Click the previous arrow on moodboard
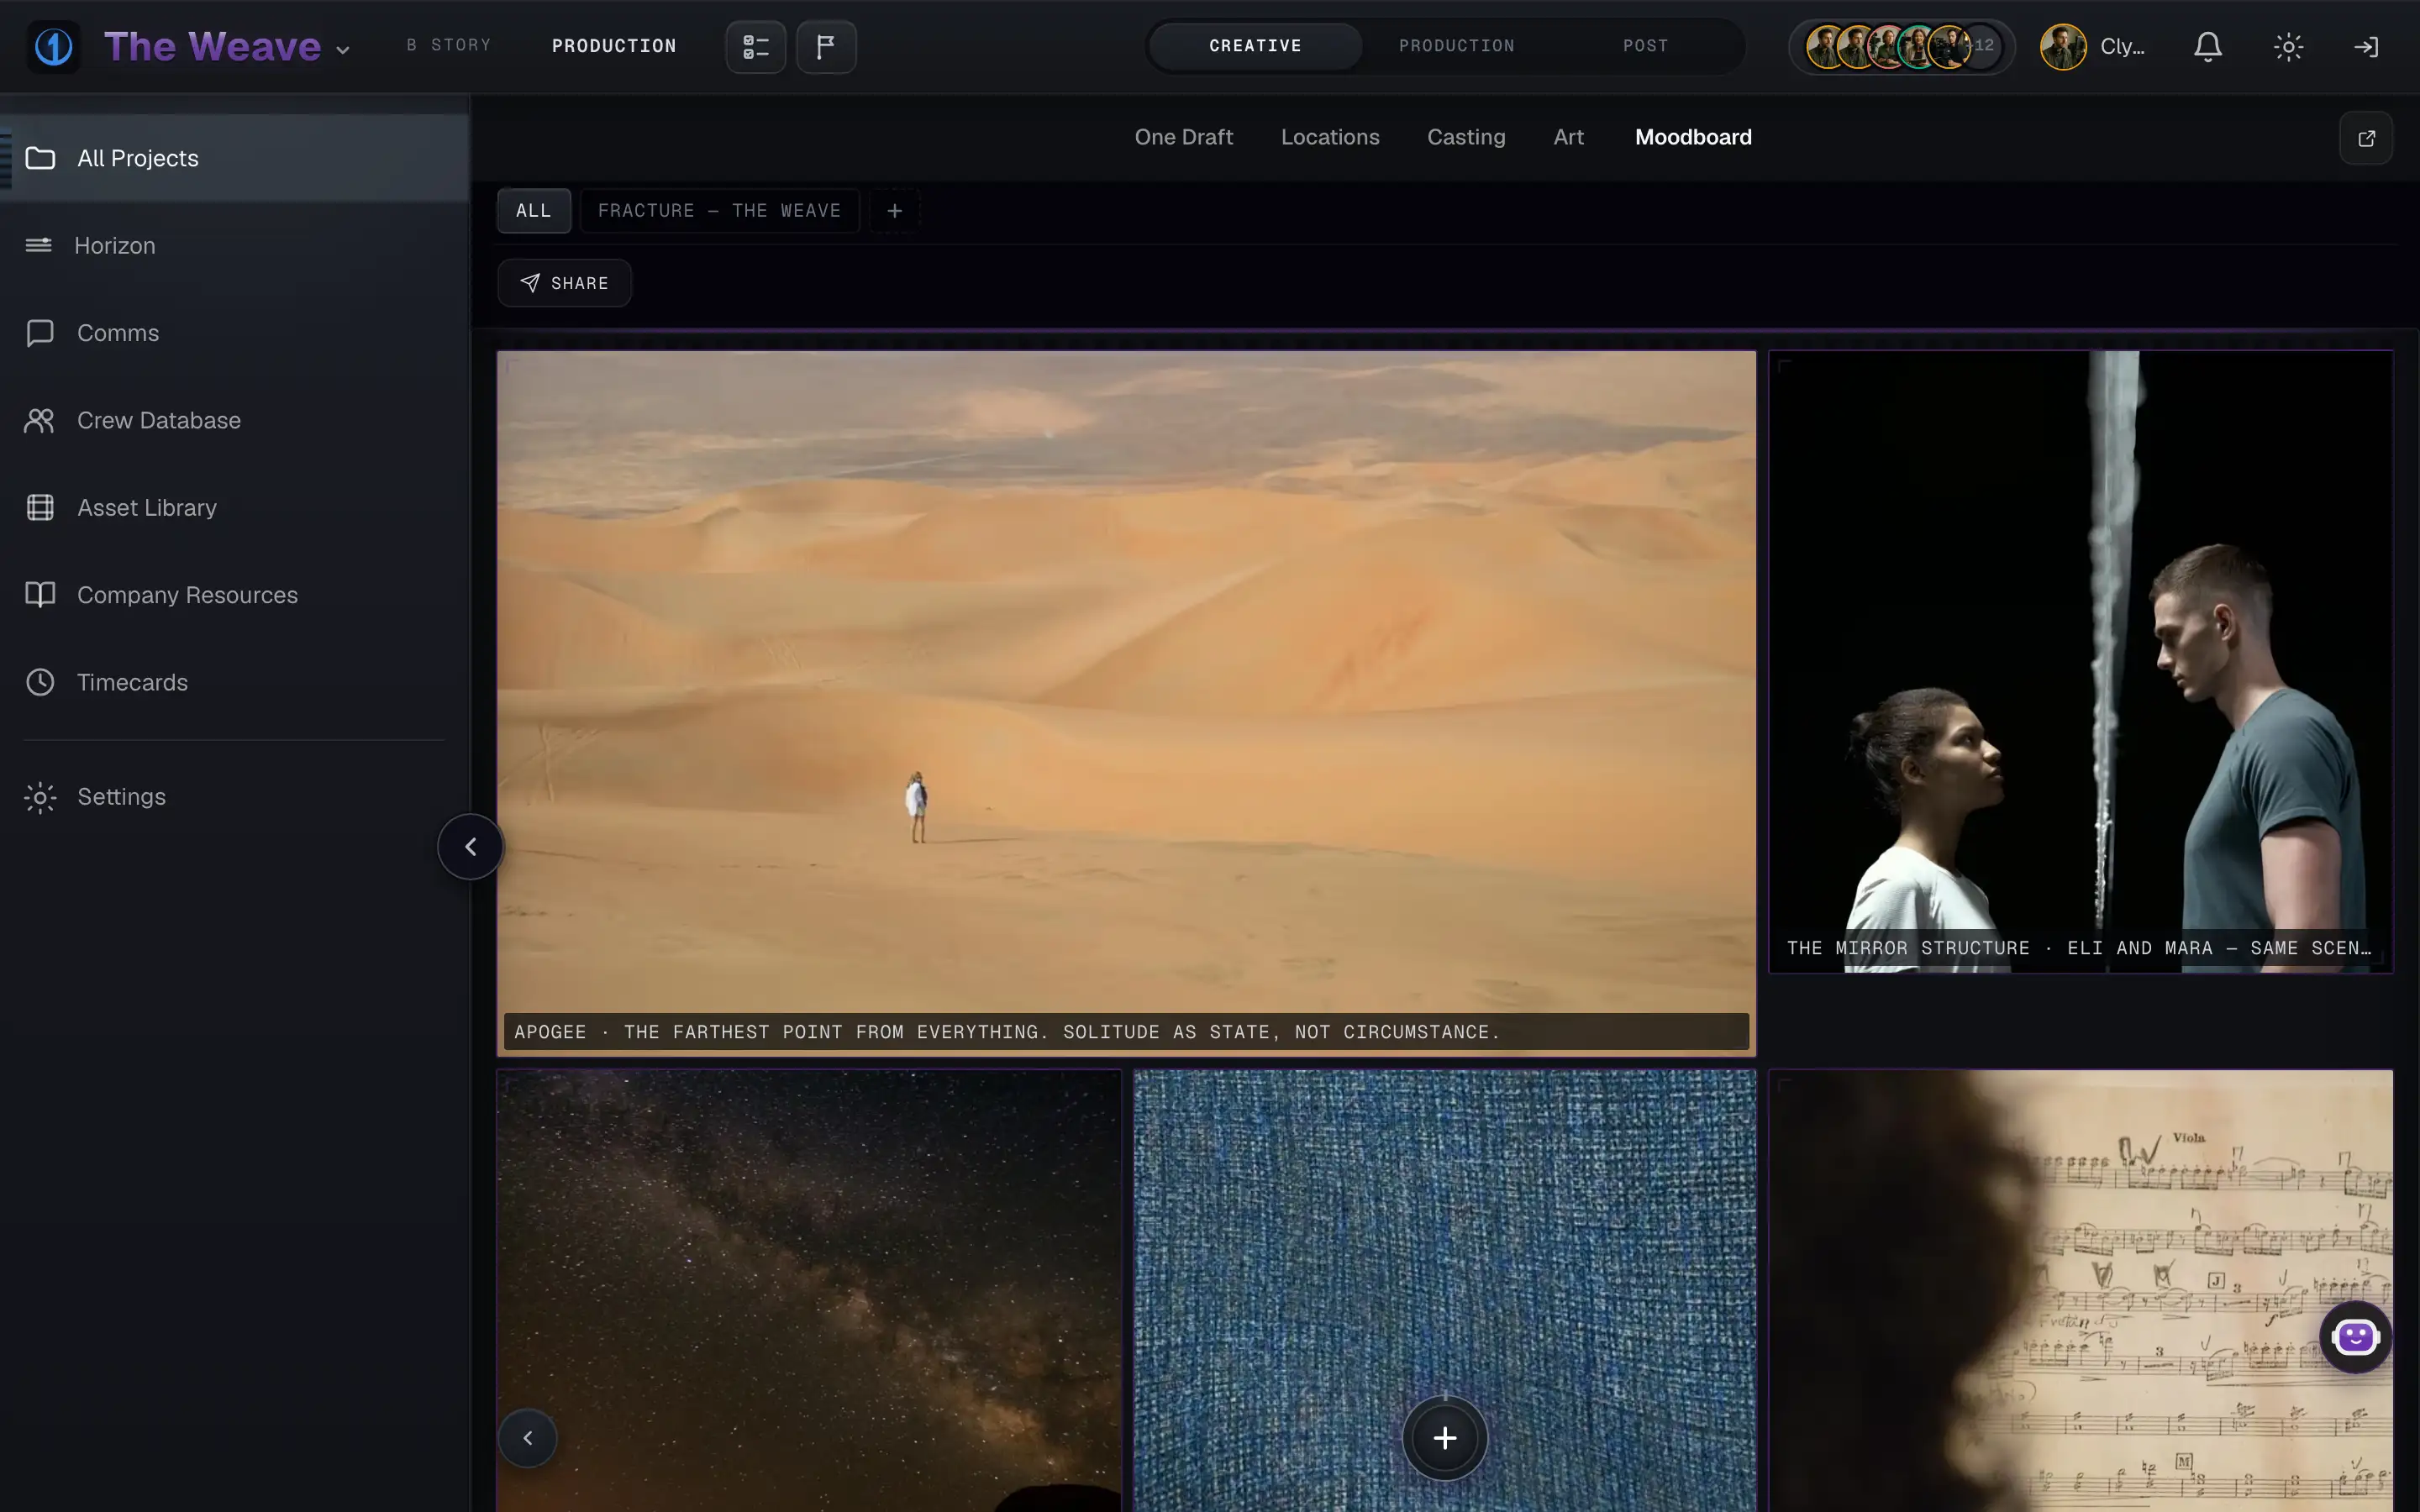The width and height of the screenshot is (2420, 1512). (x=528, y=1438)
